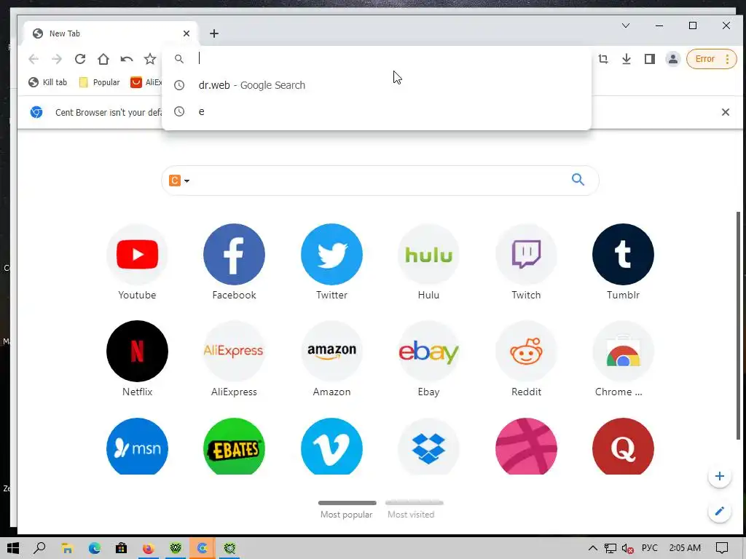Open the Youtube shortcut tile
This screenshot has width=746, height=559.
137,254
